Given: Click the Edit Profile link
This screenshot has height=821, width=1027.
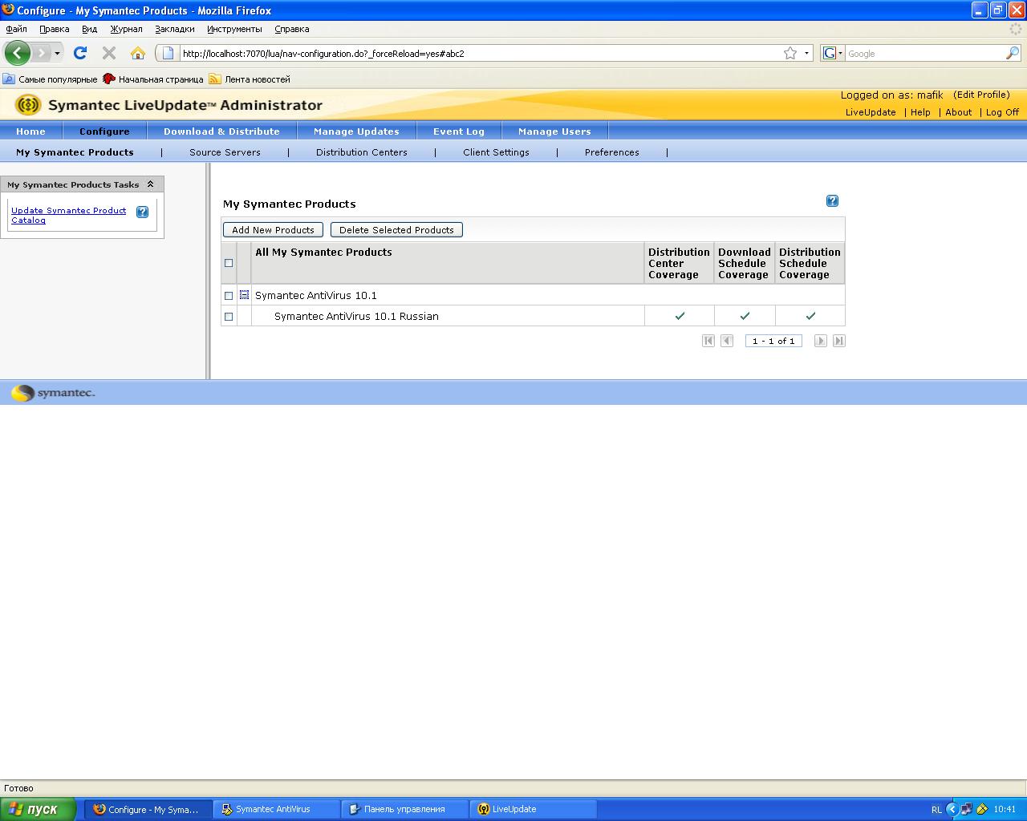Looking at the screenshot, I should tap(981, 95).
